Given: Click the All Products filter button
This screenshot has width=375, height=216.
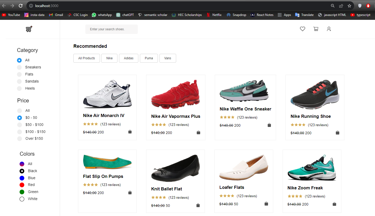Looking at the screenshot, I should pos(87,58).
